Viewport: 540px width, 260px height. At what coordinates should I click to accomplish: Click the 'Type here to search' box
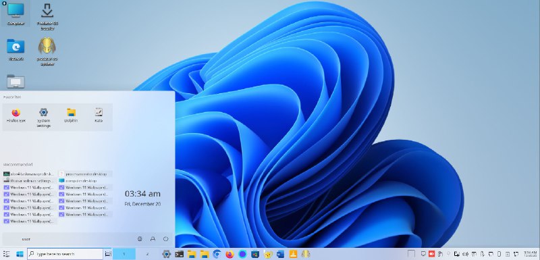click(x=65, y=254)
